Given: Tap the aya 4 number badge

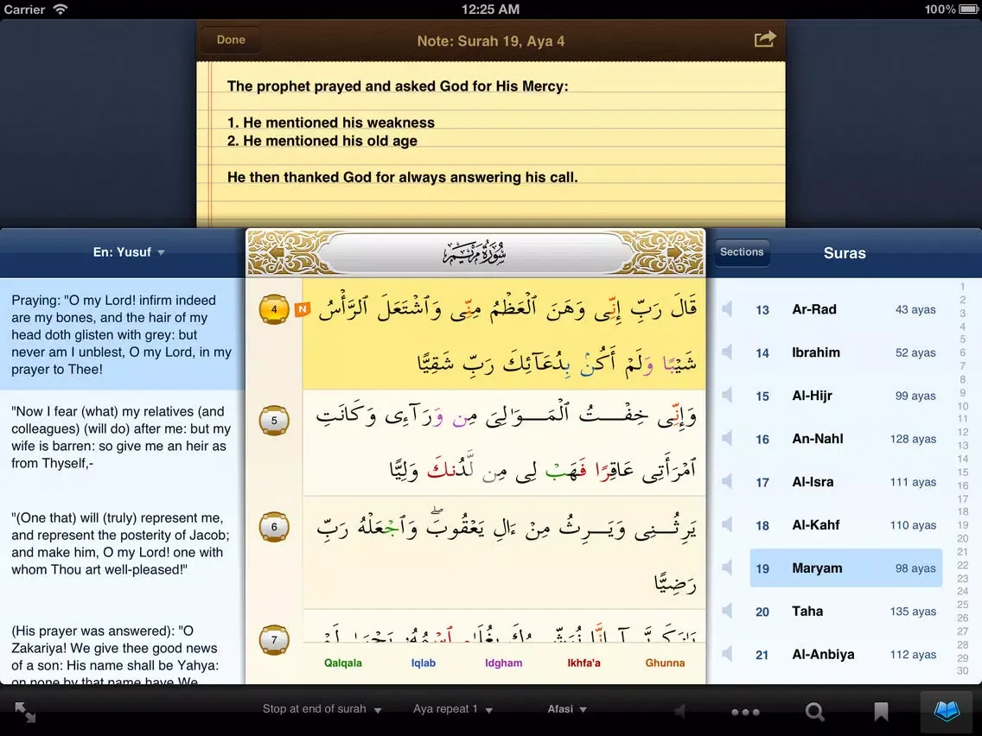Looking at the screenshot, I should coord(274,309).
